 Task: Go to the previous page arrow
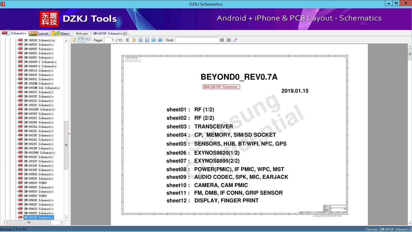click(127, 40)
